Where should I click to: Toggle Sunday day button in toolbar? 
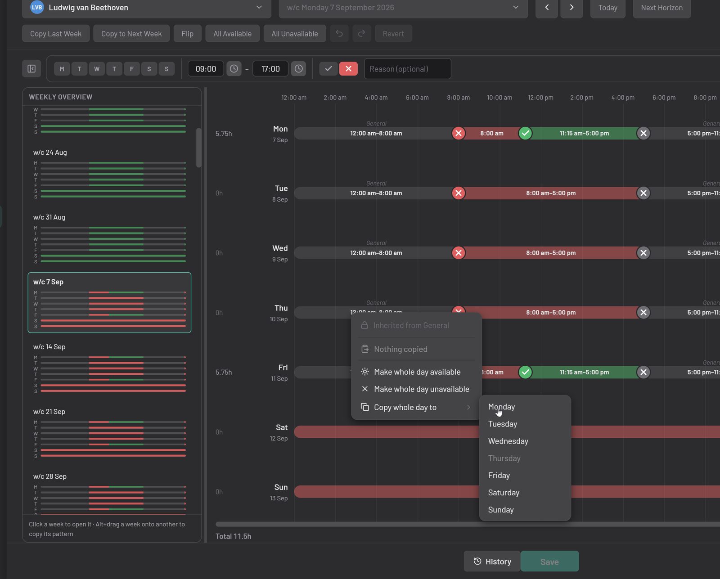pos(166,69)
